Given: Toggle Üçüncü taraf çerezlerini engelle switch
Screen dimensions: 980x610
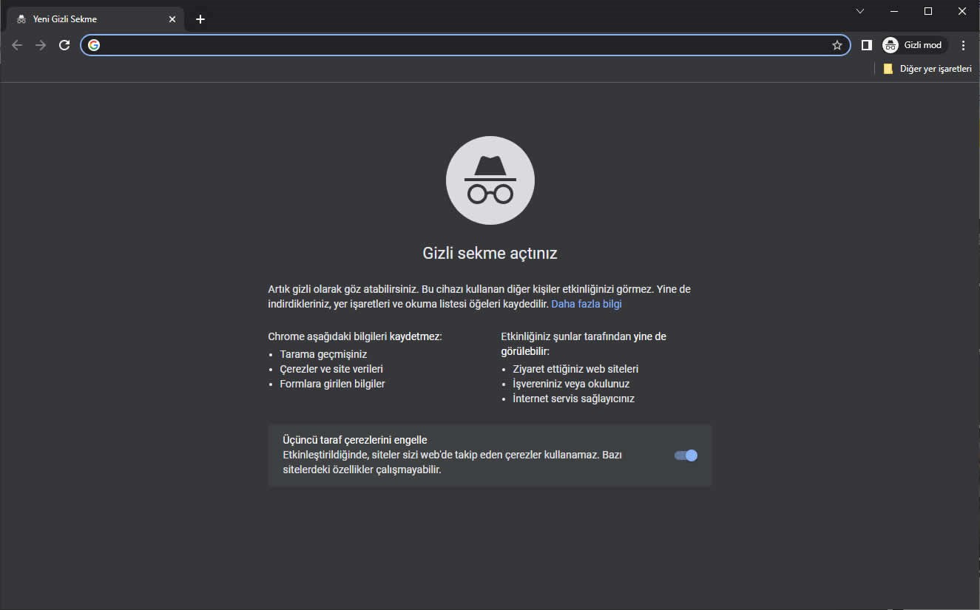Looking at the screenshot, I should pyautogui.click(x=686, y=455).
